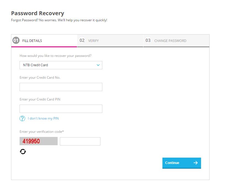The image size is (230, 188).
Task: Click the question mark help icon
Action: tap(22, 118)
